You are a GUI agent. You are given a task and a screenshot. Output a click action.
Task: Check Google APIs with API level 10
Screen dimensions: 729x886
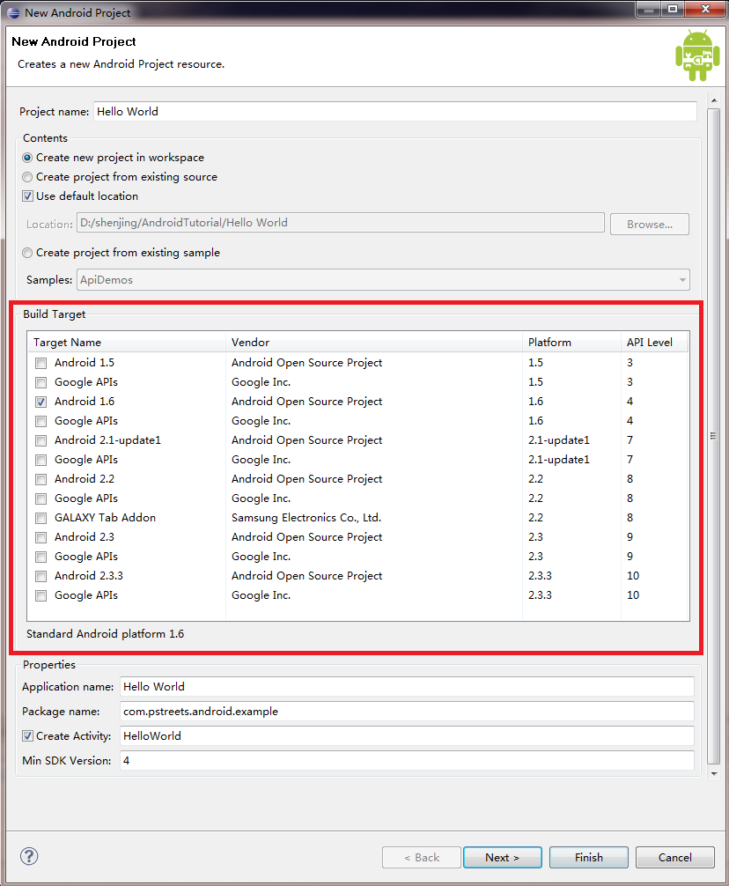[x=40, y=595]
